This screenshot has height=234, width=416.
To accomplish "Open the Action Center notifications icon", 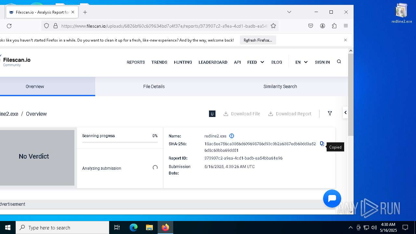I will (x=405, y=227).
